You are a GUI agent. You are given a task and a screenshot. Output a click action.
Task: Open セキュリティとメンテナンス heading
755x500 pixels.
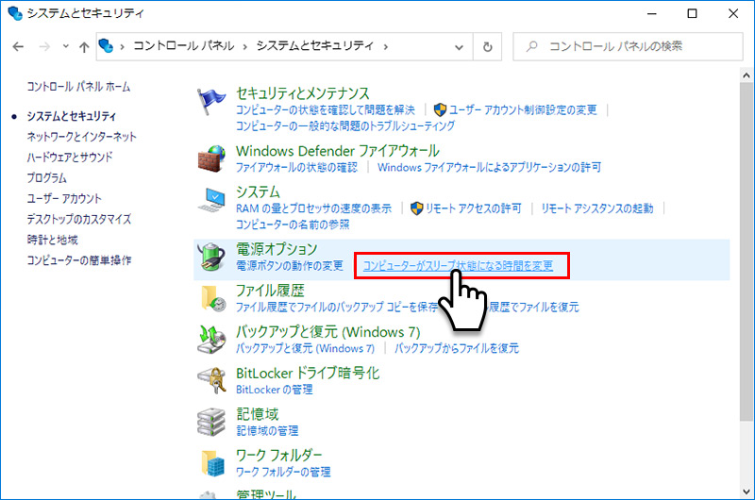[x=303, y=92]
